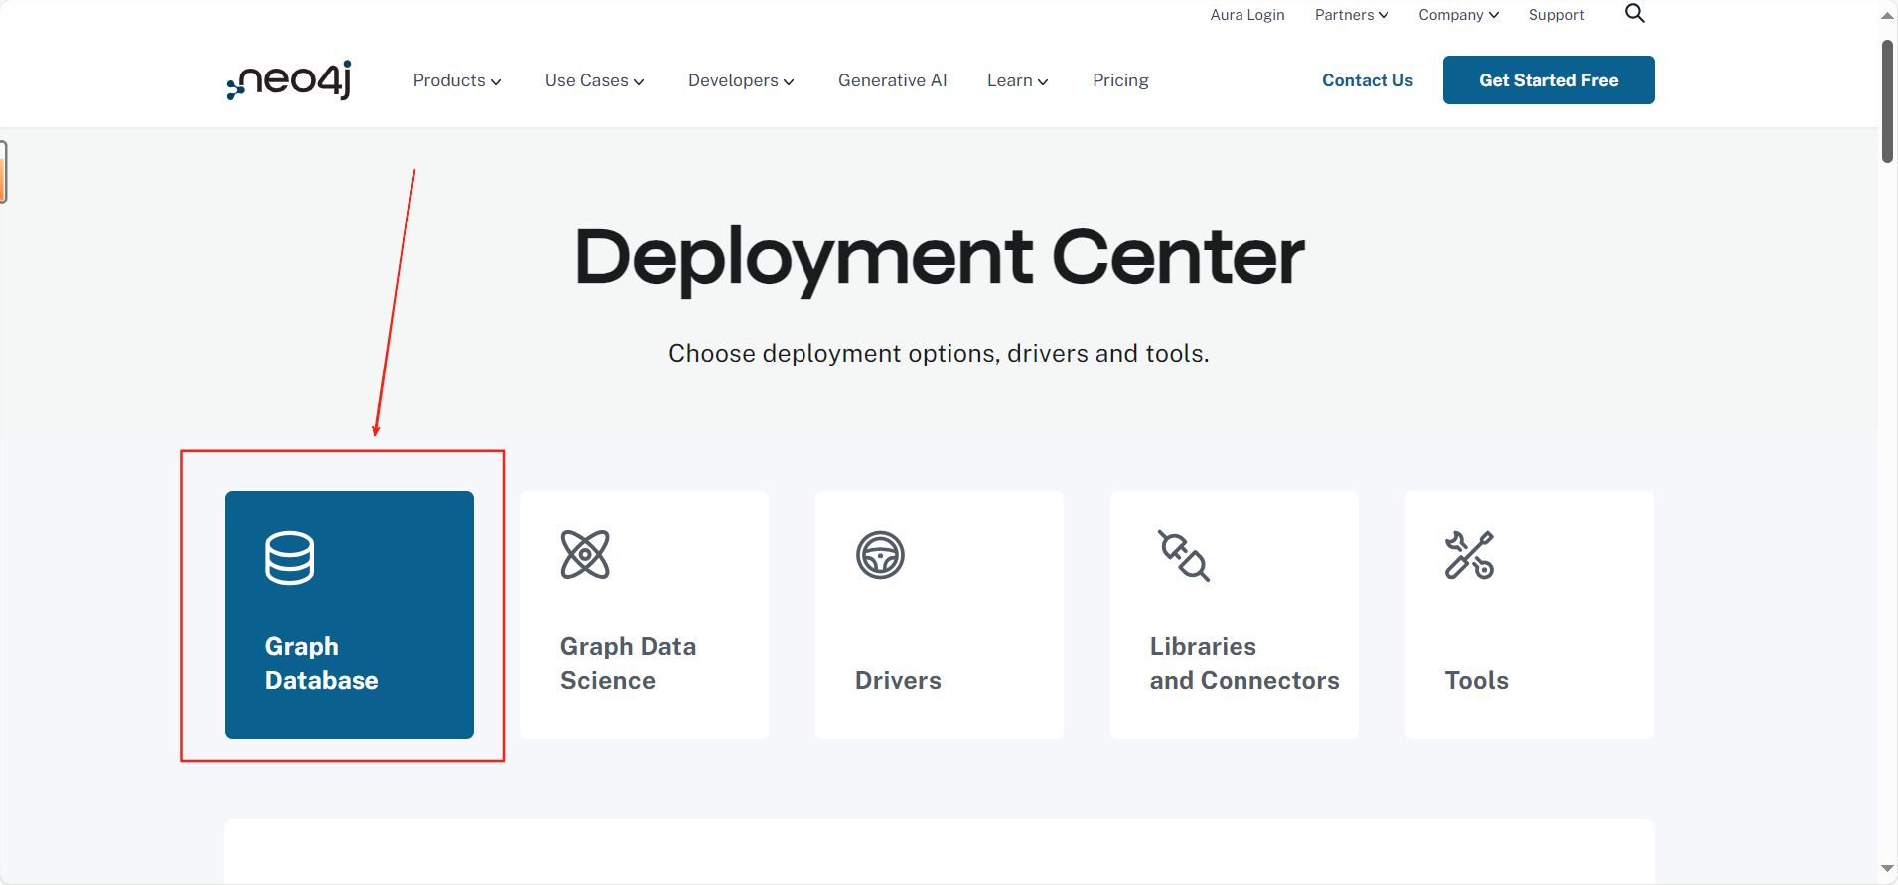Open the Pricing page
The image size is (1898, 885).
[1120, 80]
